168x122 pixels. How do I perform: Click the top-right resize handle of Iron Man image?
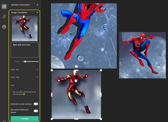coord(101,70)
